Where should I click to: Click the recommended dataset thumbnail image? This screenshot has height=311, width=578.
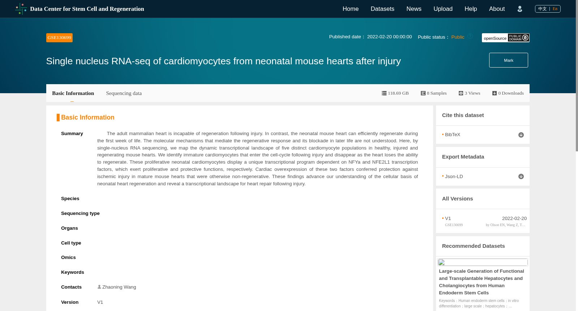click(483, 262)
